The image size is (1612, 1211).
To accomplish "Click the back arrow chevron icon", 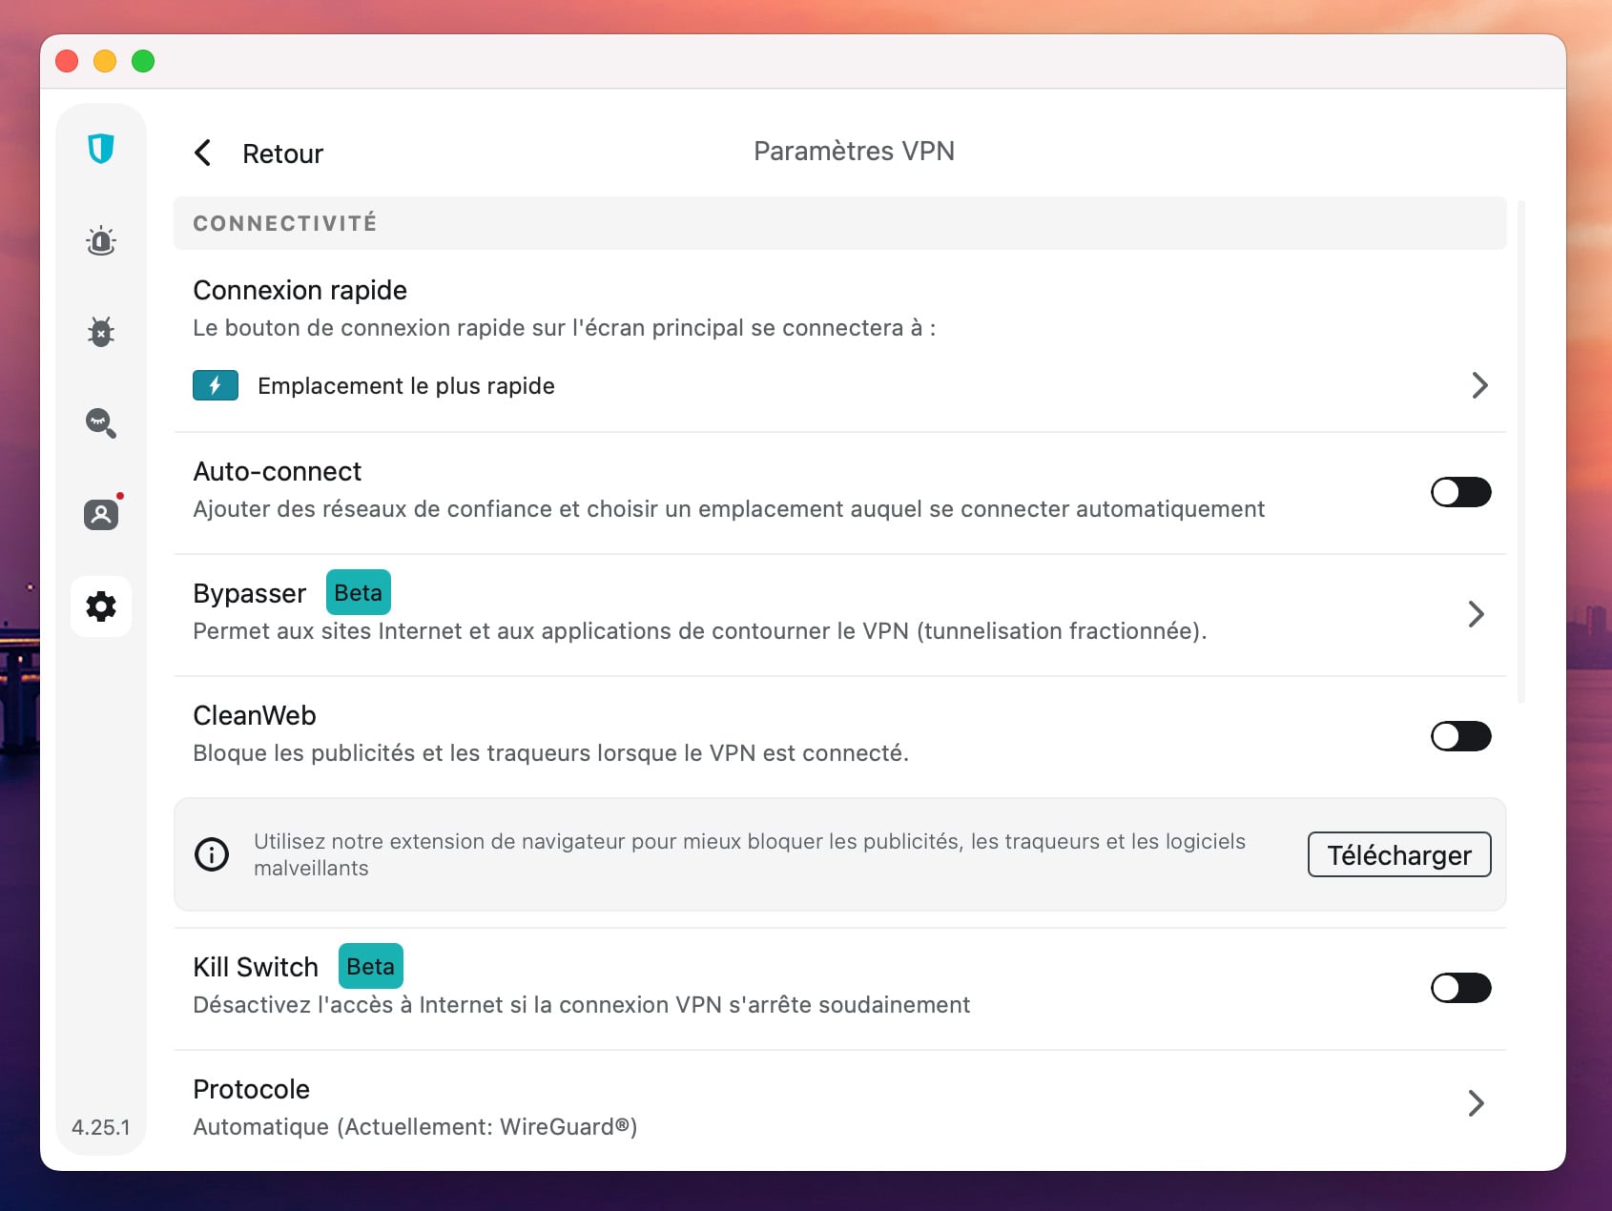I will [202, 153].
